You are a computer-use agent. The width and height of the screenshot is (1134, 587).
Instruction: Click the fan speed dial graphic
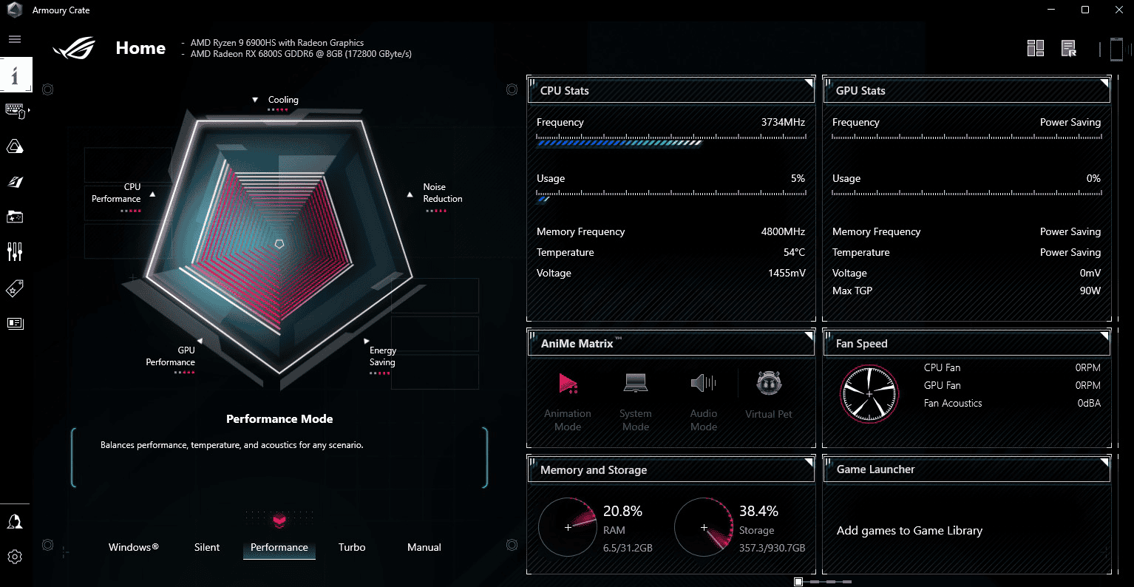click(869, 394)
